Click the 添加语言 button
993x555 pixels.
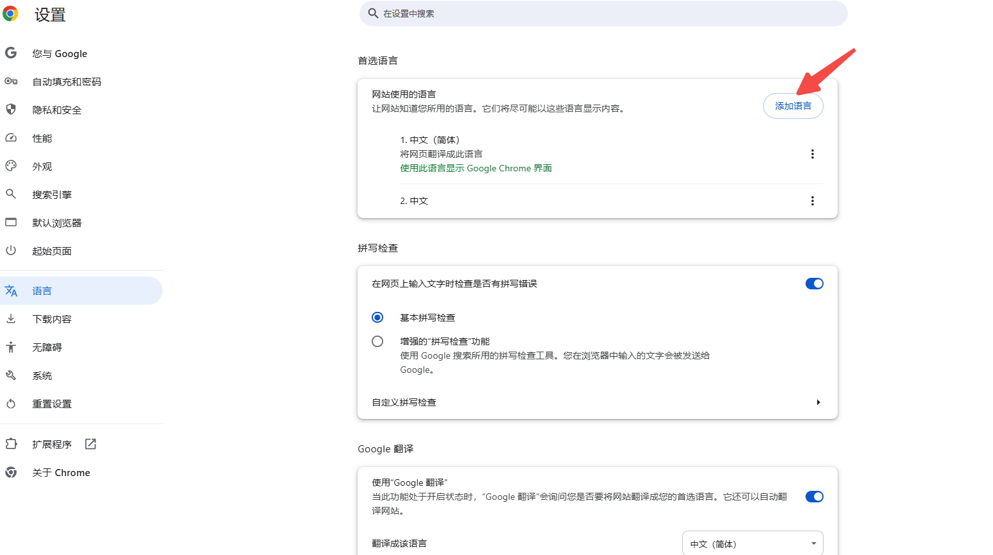(793, 106)
